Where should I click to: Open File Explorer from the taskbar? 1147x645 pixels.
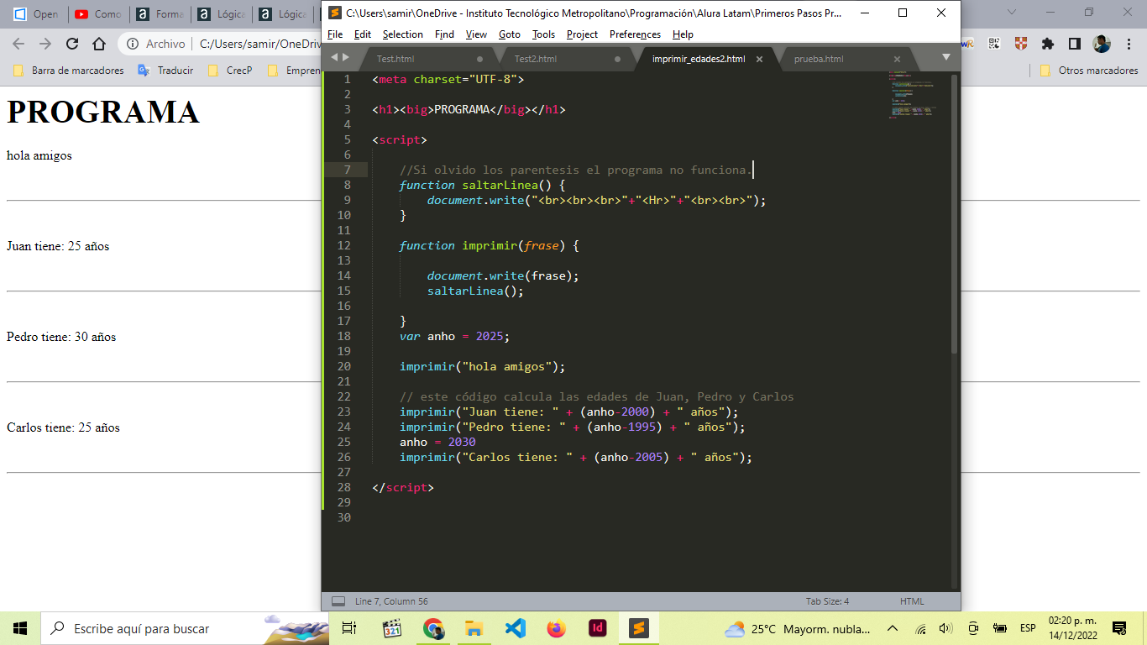click(474, 628)
